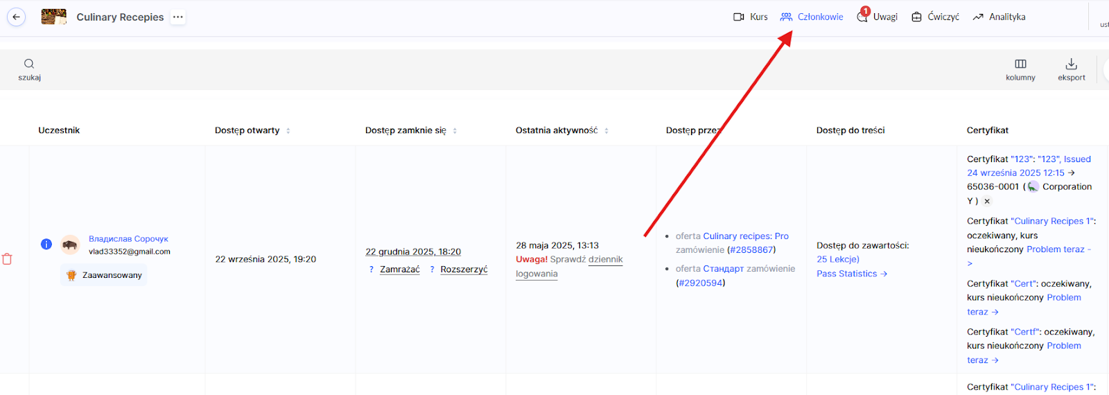The image size is (1109, 395).
Task: Click the back arrow button
Action: pos(16,17)
